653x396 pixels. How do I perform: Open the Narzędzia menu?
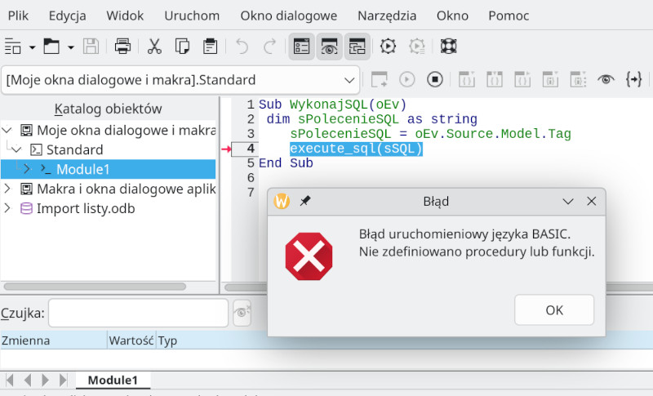[x=386, y=16]
